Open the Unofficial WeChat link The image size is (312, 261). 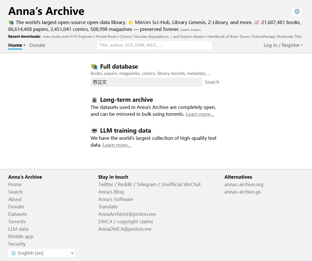tap(181, 184)
